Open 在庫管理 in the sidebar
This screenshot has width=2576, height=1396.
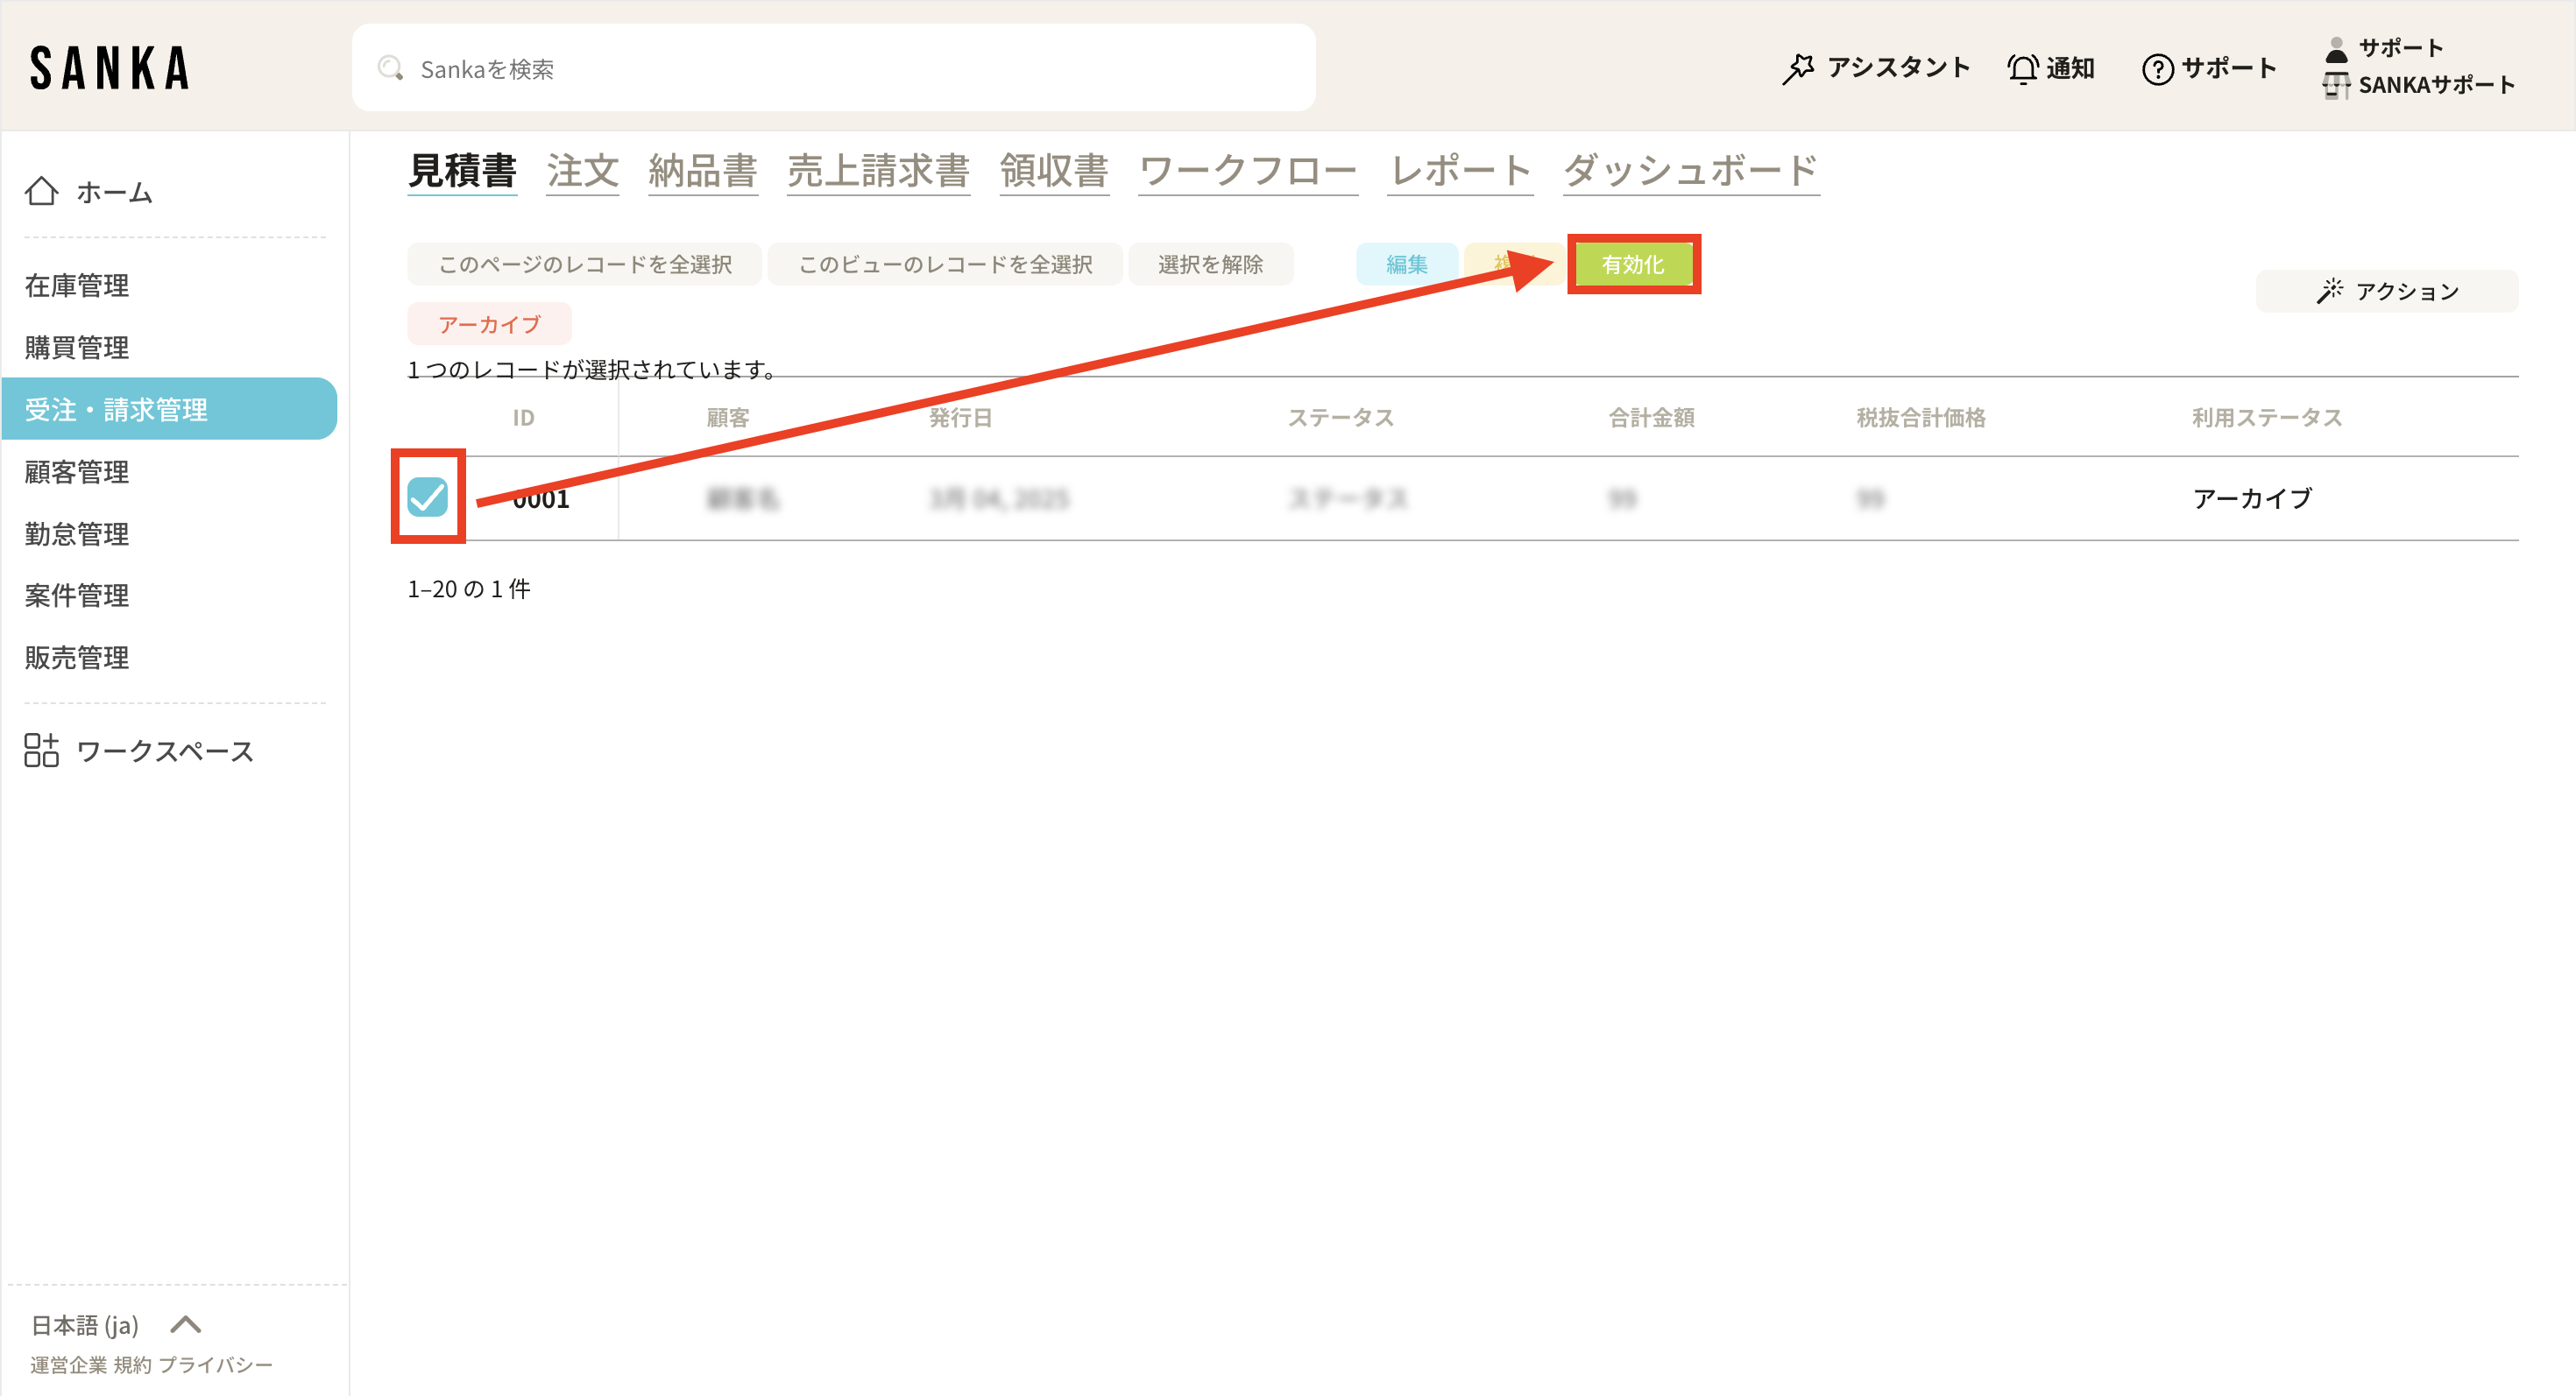point(76,286)
